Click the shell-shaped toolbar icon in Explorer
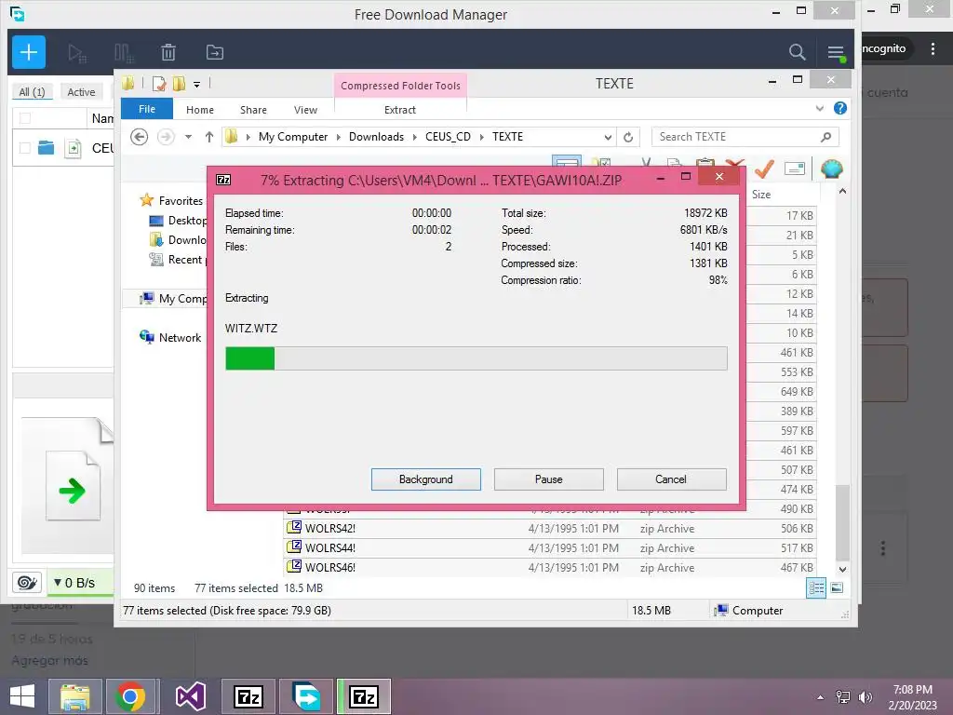953x715 pixels. [x=831, y=169]
